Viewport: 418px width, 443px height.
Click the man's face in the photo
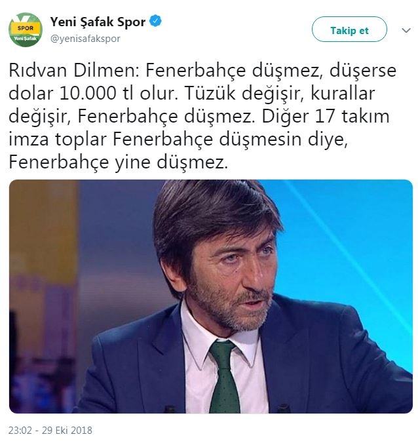tap(231, 271)
